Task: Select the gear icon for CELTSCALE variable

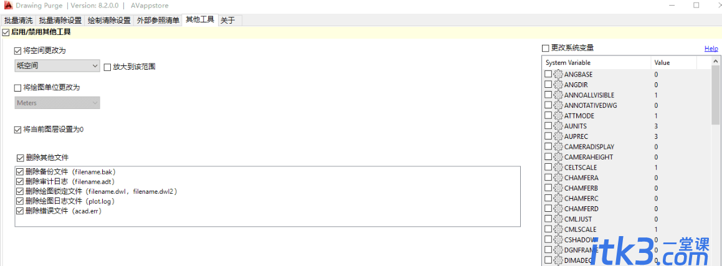Action: tap(558, 167)
